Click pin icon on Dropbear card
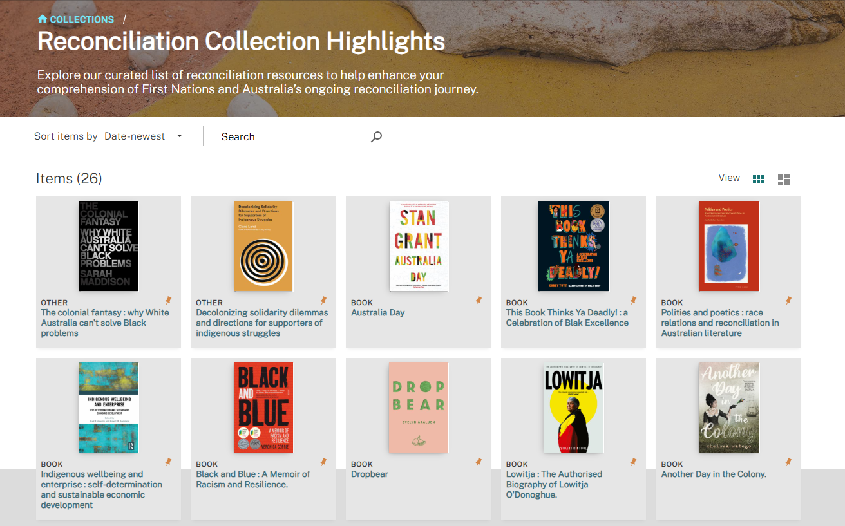This screenshot has height=526, width=845. [x=479, y=462]
